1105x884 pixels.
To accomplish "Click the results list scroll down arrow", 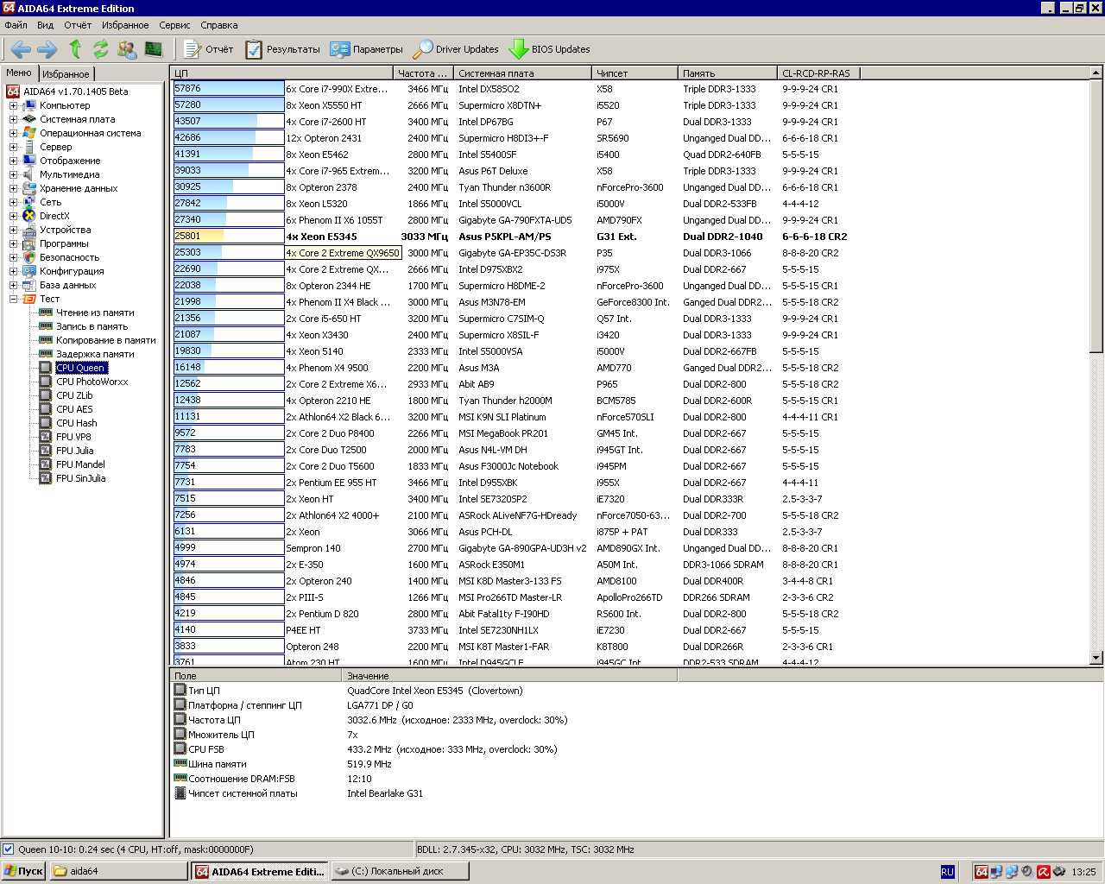I will click(1096, 658).
